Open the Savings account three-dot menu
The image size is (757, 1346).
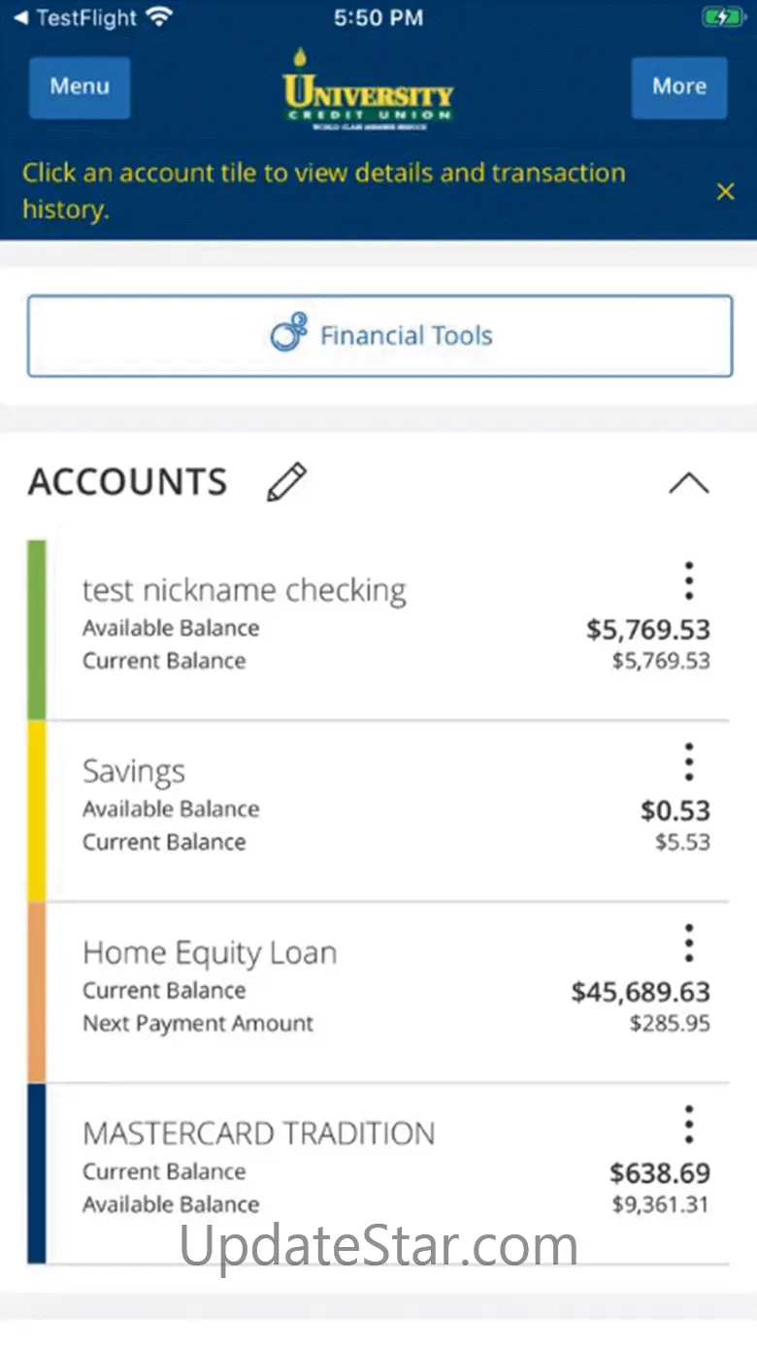coord(688,762)
